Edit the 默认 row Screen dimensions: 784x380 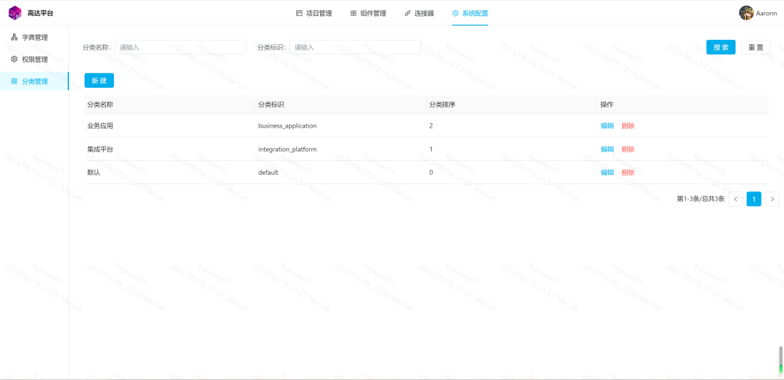coord(607,173)
